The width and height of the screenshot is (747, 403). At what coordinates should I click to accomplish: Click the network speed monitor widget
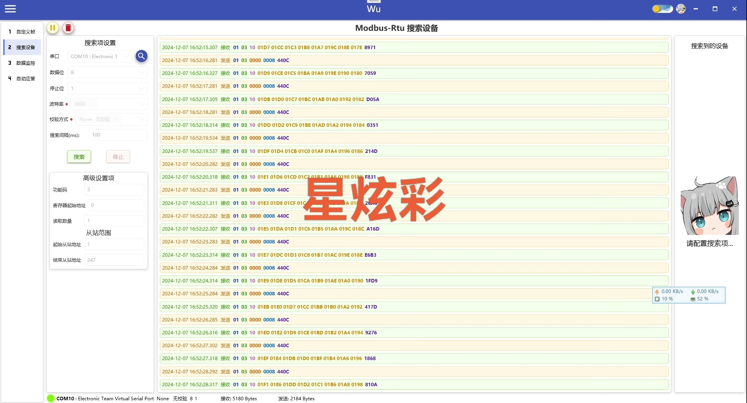pos(689,295)
